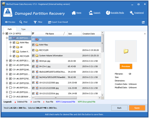Click the folder preview thumbnail

click(126, 51)
